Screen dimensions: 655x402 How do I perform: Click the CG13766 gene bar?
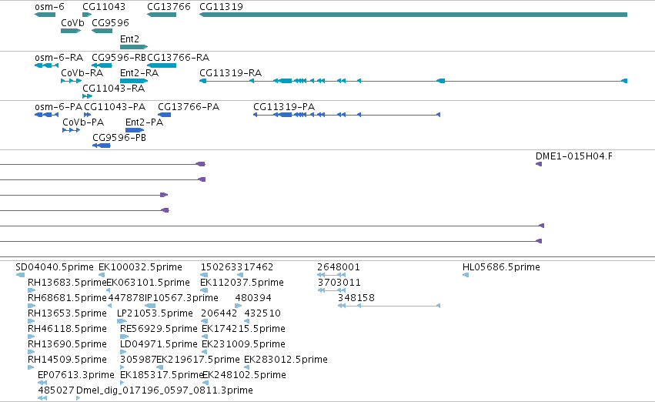[162, 15]
